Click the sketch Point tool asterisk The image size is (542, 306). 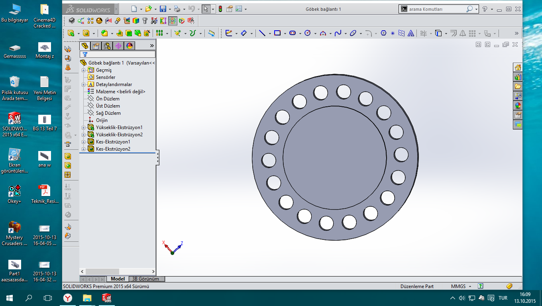[393, 33]
